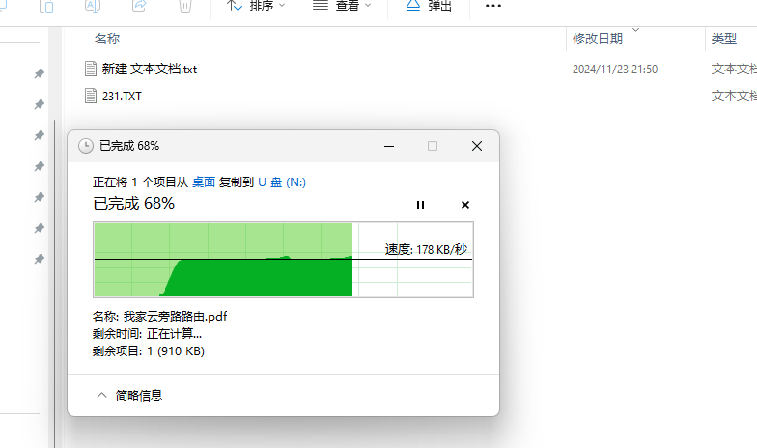Select the 231.TXT file

pyautogui.click(x=124, y=96)
